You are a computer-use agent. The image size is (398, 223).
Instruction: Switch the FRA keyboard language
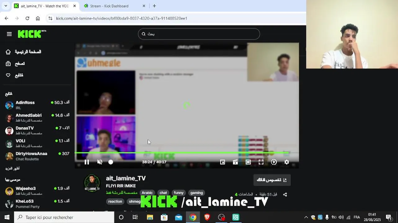tap(357, 217)
